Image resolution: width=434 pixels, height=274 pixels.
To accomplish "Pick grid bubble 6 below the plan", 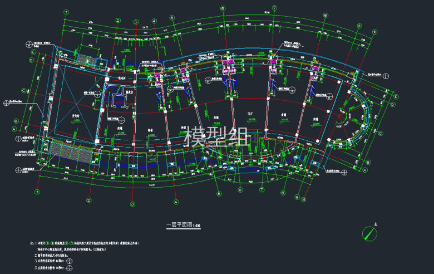I will [240, 190].
